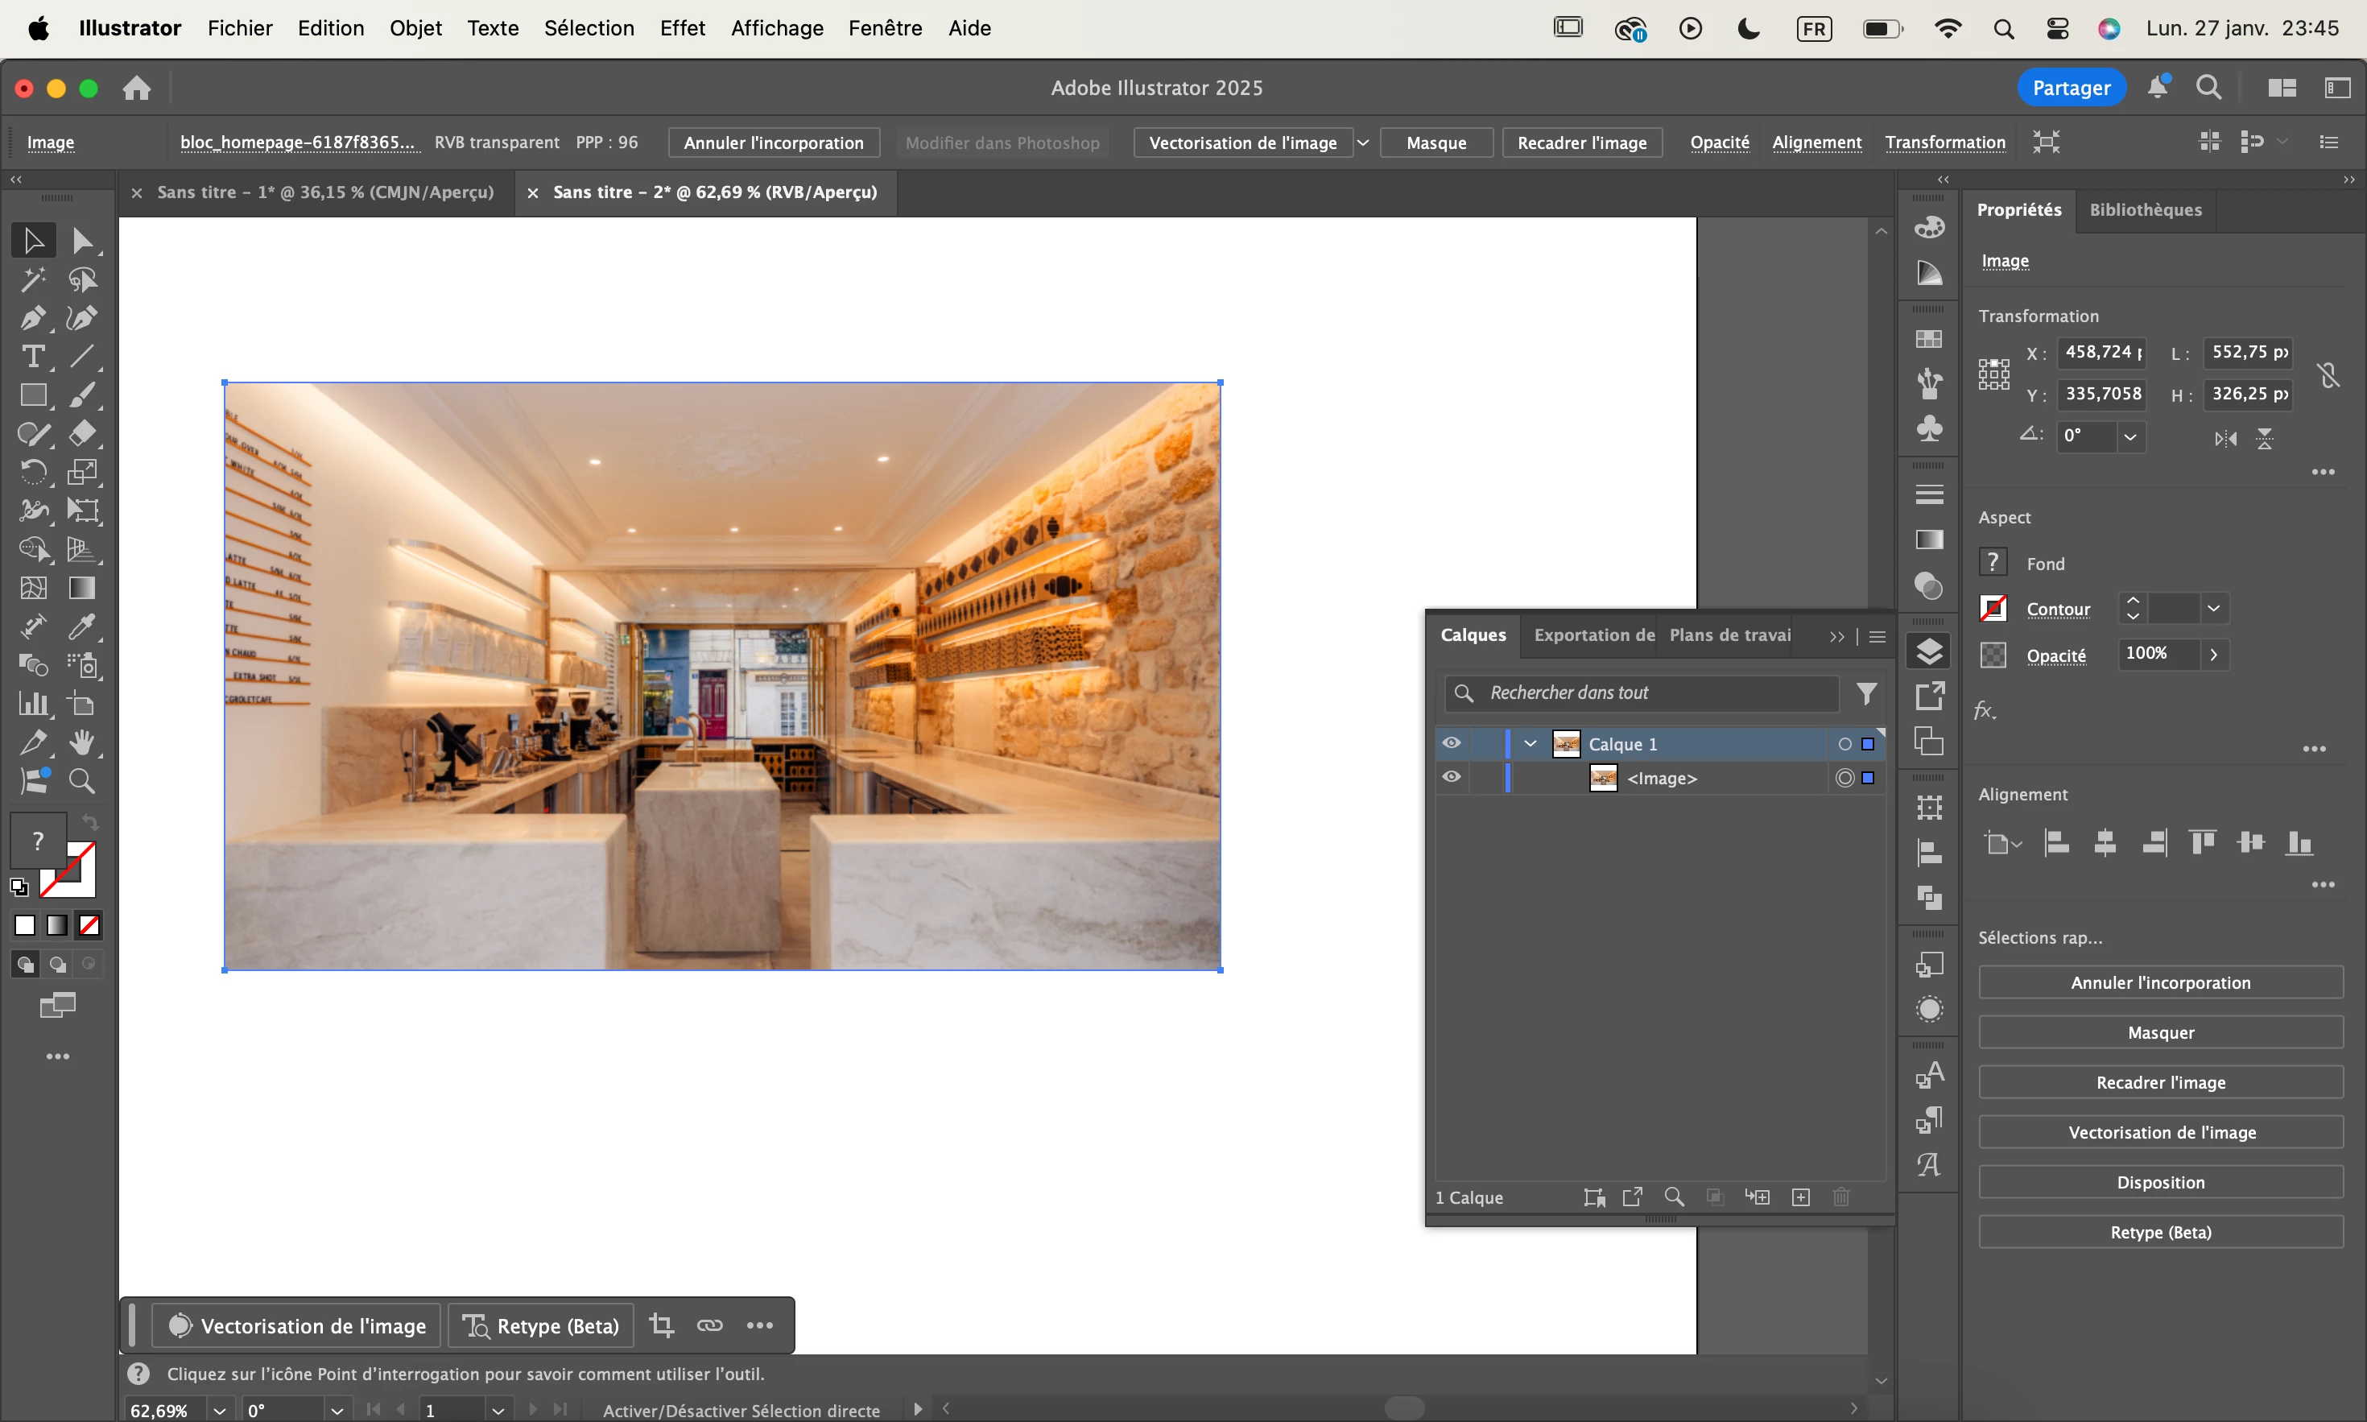This screenshot has width=2367, height=1422.
Task: Select the Magic Wand tool
Action: (x=32, y=279)
